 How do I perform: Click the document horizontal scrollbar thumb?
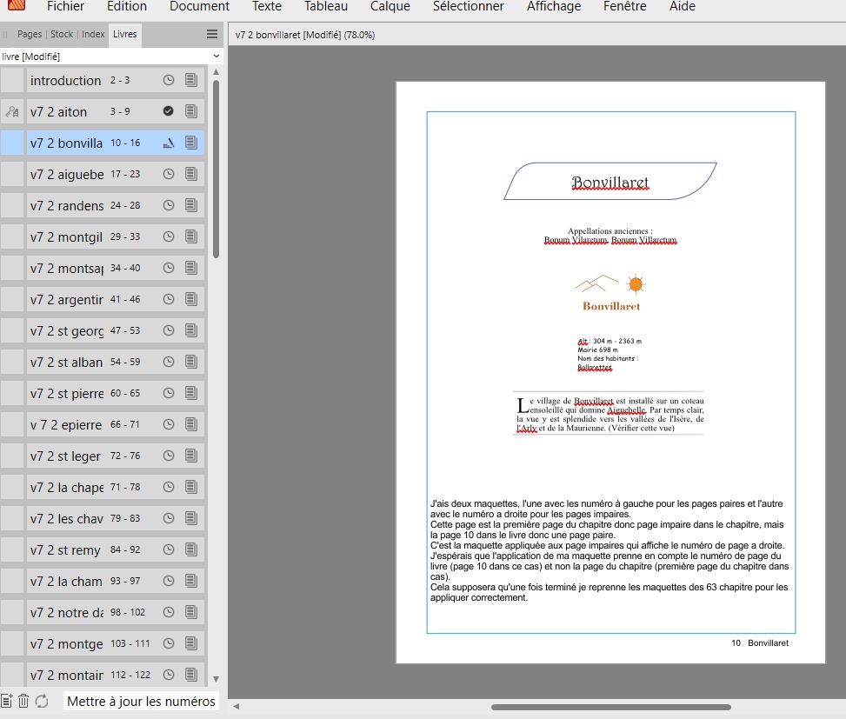(x=610, y=707)
